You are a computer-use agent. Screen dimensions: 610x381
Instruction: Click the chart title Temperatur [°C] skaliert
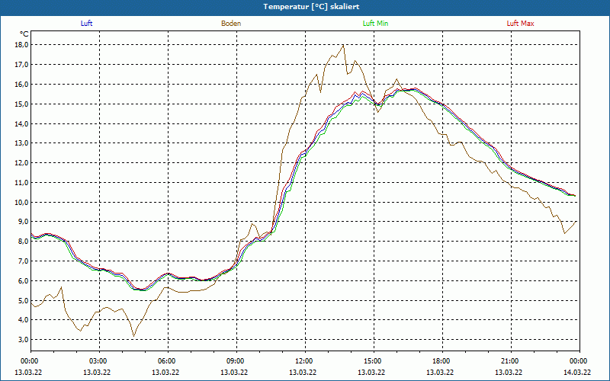coord(311,7)
